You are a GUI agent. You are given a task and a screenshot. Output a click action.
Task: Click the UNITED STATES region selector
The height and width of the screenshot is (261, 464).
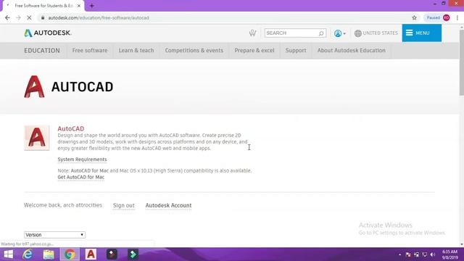coord(380,33)
